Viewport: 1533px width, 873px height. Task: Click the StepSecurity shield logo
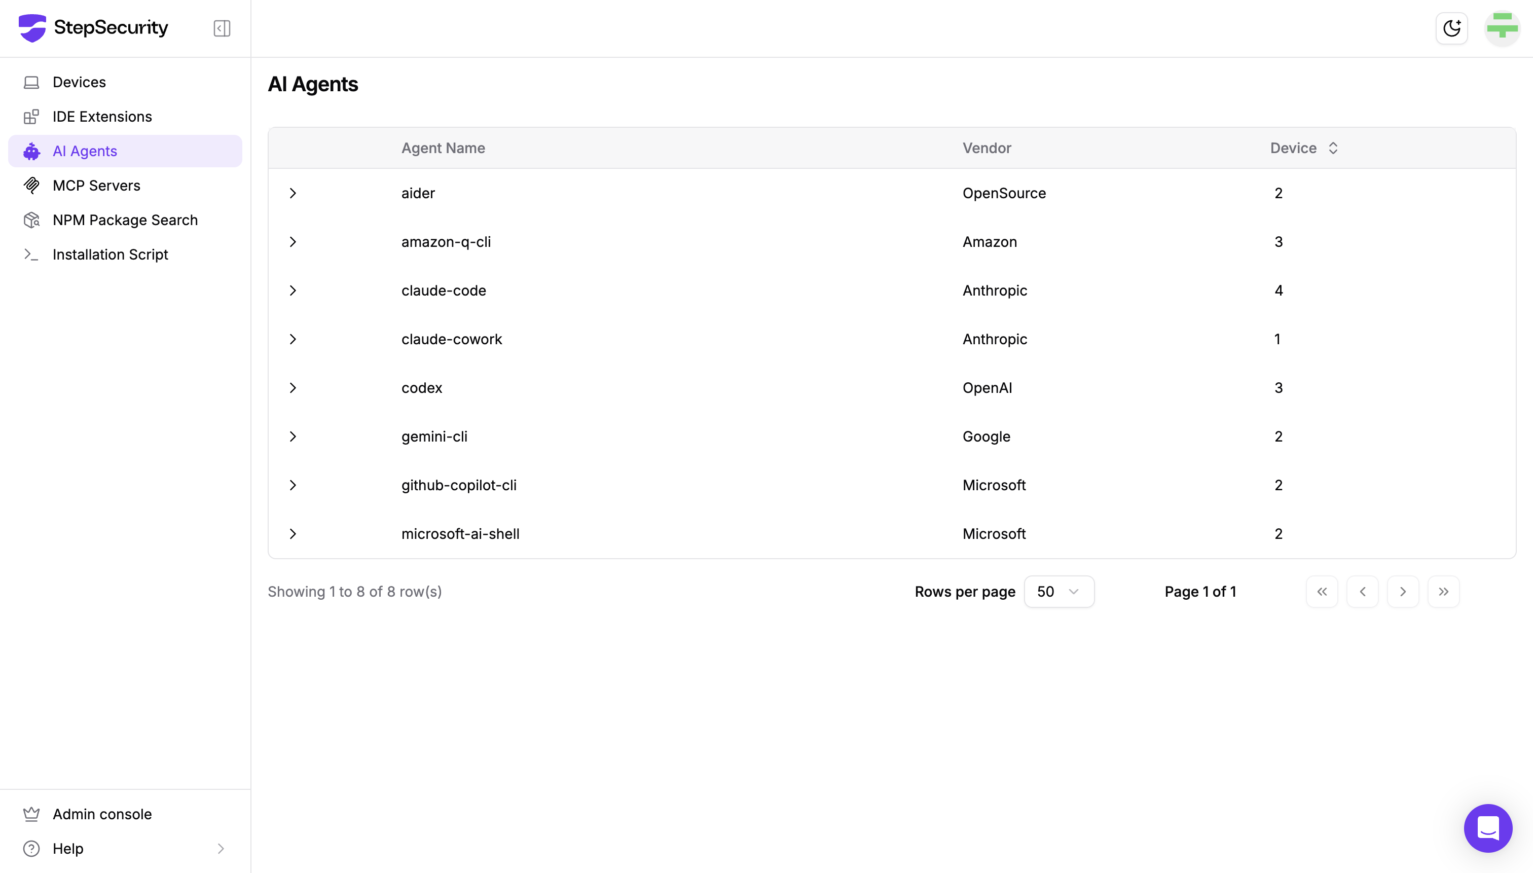coord(32,28)
